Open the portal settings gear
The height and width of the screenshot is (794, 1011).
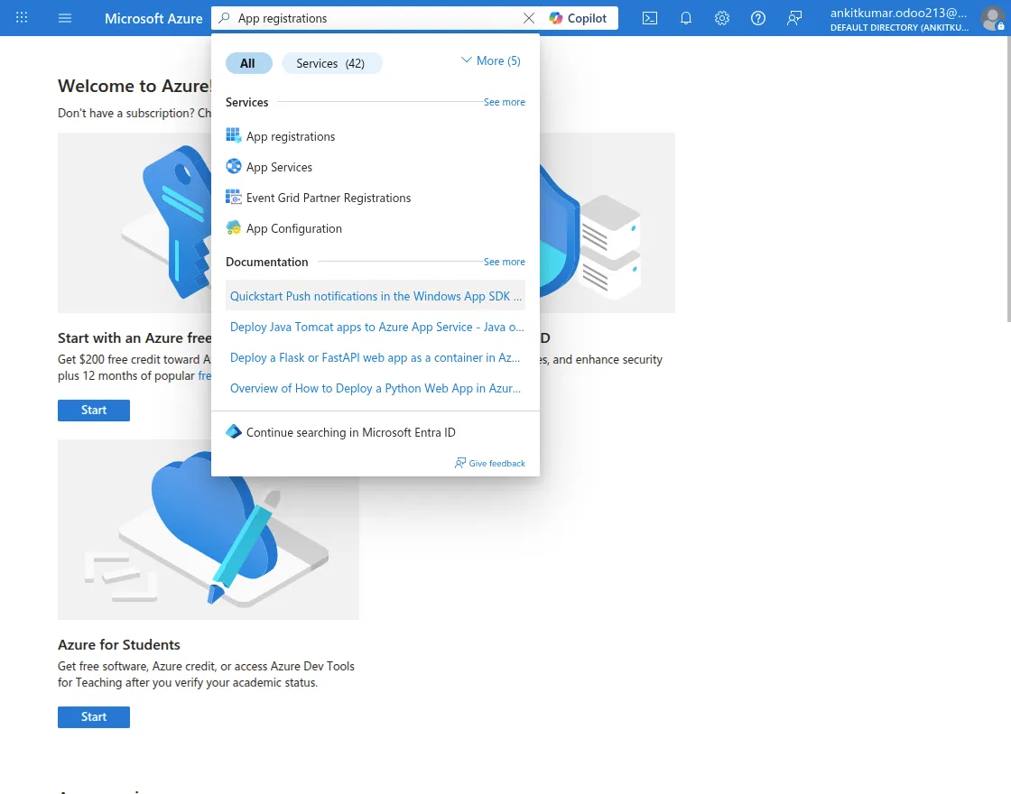point(721,18)
